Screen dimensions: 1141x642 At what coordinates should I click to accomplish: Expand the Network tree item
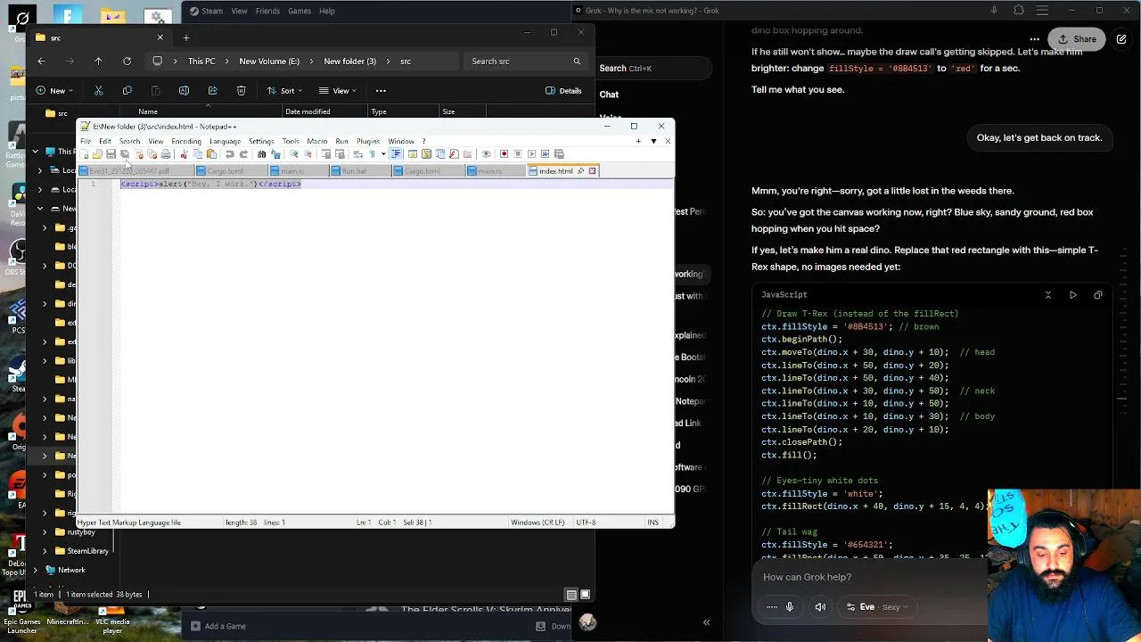[x=36, y=570]
